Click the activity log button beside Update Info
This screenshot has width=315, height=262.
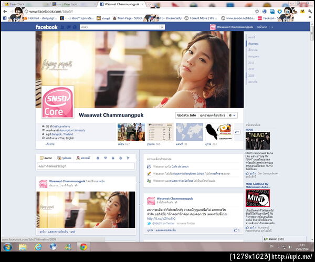coord(212,116)
